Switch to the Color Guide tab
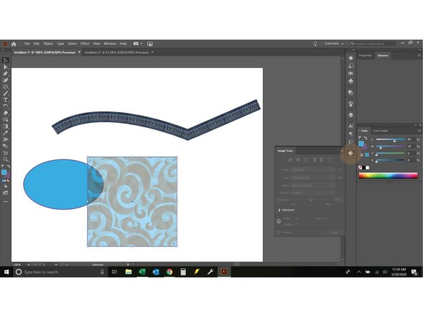423x317 pixels. pos(380,131)
